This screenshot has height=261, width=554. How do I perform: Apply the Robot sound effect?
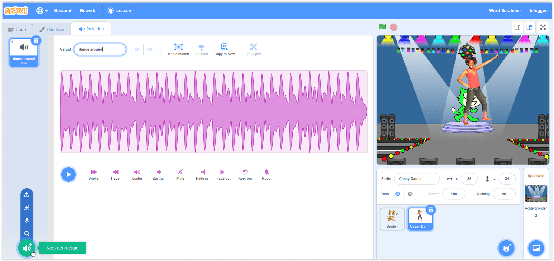(266, 174)
